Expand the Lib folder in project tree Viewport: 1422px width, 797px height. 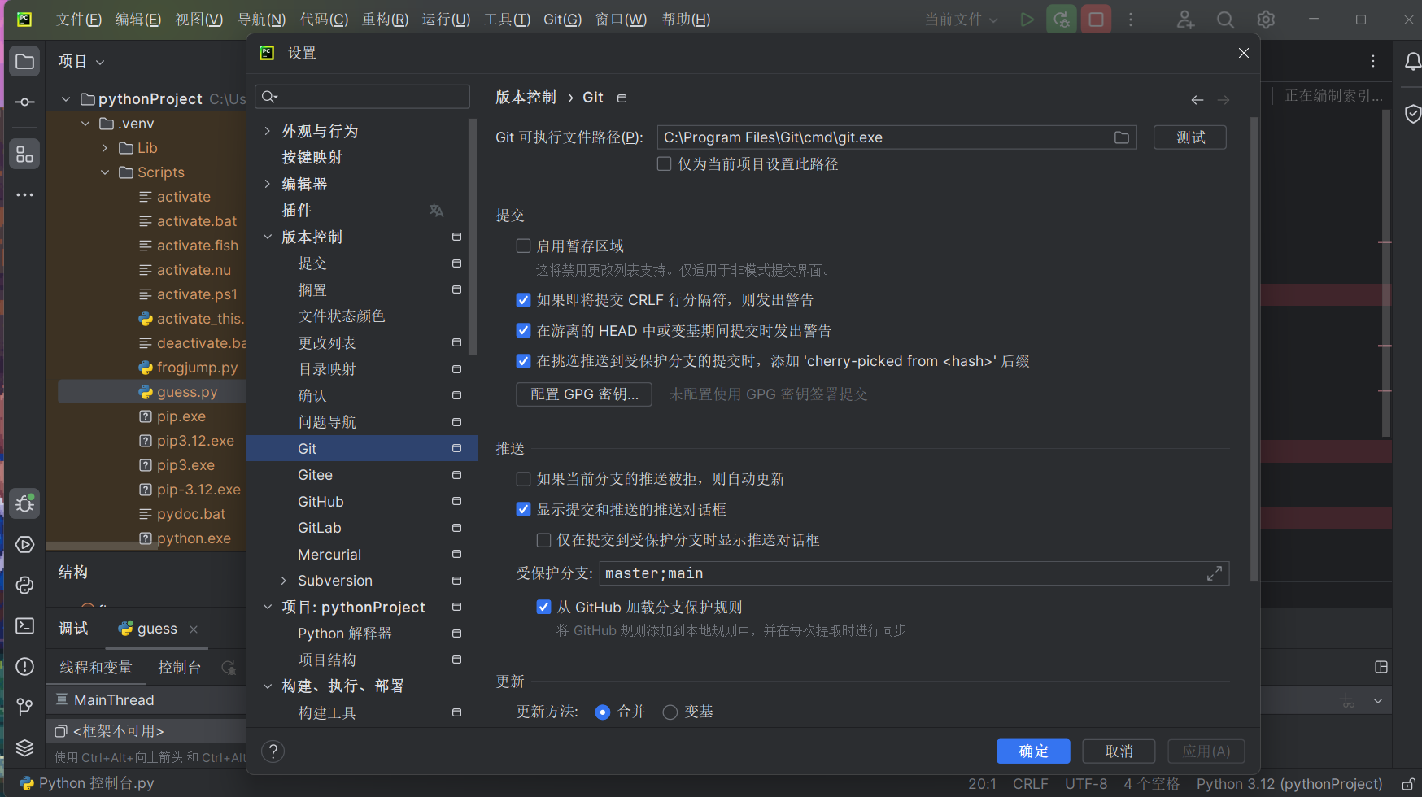tap(105, 148)
